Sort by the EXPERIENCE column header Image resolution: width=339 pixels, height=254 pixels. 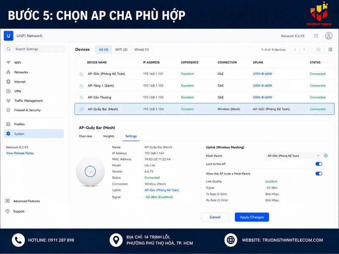[189, 62]
